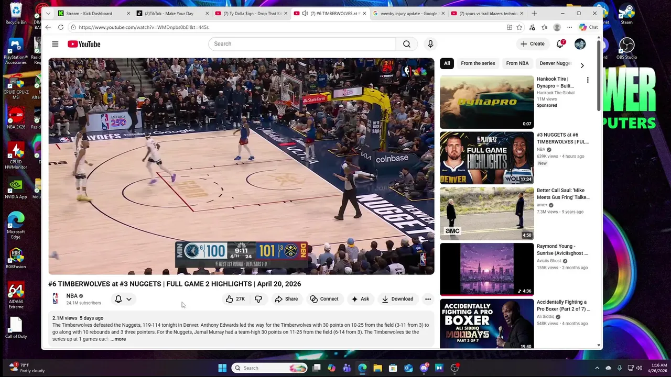The image size is (671, 377).
Task: Open Outlook from the taskbar
Action: [408, 368]
